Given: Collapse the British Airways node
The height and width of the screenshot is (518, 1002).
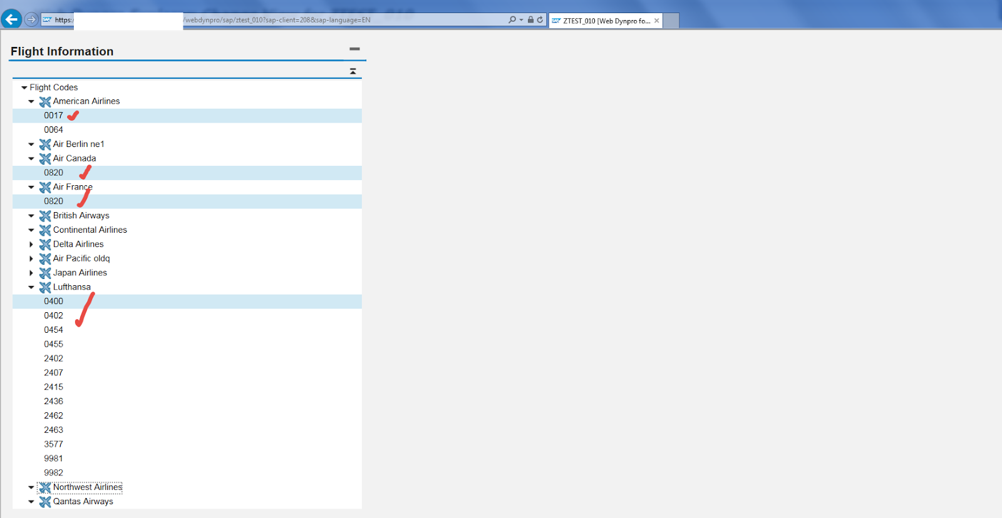Looking at the screenshot, I should tap(31, 216).
